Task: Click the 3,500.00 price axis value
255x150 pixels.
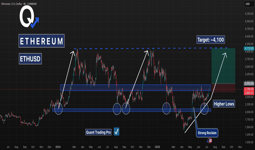Action: [x=249, y=67]
